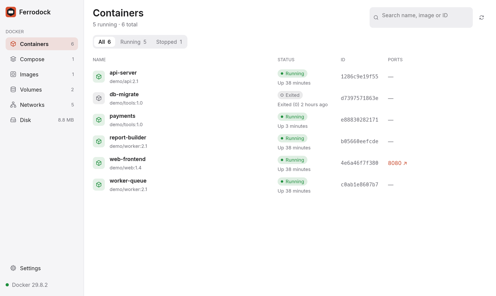Open Disk via its drive icon
This screenshot has width=496, height=296.
pyautogui.click(x=13, y=120)
